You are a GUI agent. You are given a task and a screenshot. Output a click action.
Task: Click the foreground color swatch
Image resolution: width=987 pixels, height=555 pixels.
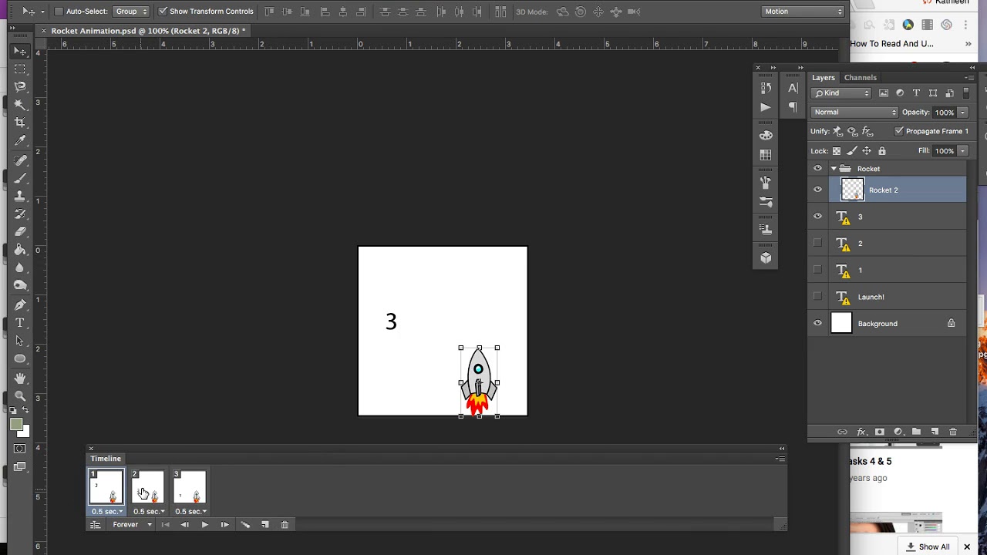[16, 424]
